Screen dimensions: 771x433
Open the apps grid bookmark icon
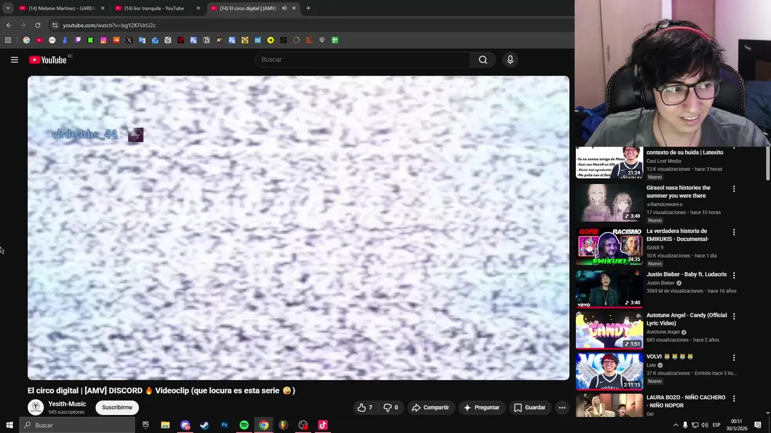(8, 40)
